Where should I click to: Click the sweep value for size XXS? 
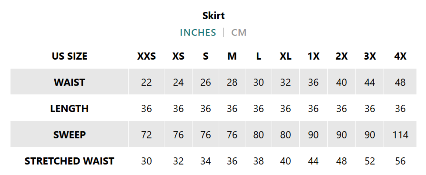(x=146, y=135)
